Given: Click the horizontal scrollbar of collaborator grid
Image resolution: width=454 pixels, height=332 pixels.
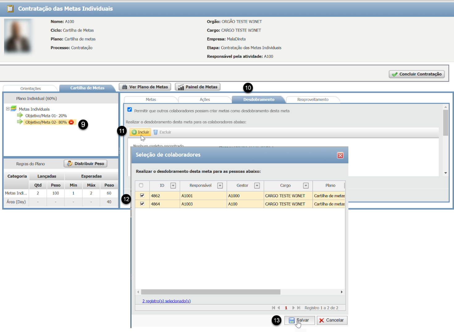Looking at the screenshot, I should [211, 292].
